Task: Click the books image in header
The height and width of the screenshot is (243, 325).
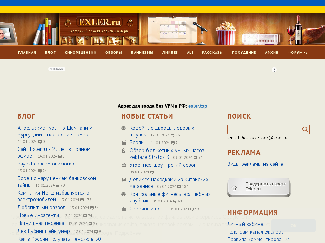Action: [46, 32]
